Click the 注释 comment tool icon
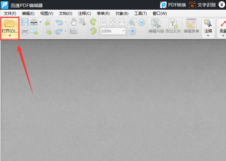 (x=208, y=23)
